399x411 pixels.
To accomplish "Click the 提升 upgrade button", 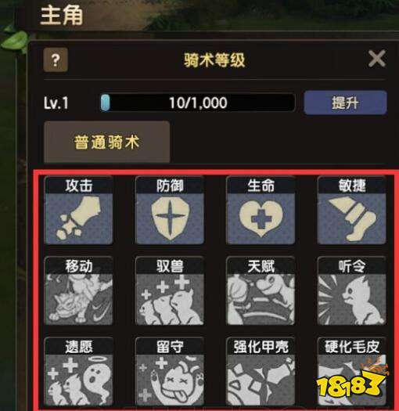I will [345, 103].
